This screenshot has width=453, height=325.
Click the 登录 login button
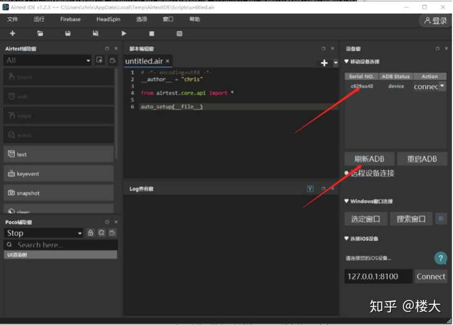(435, 21)
